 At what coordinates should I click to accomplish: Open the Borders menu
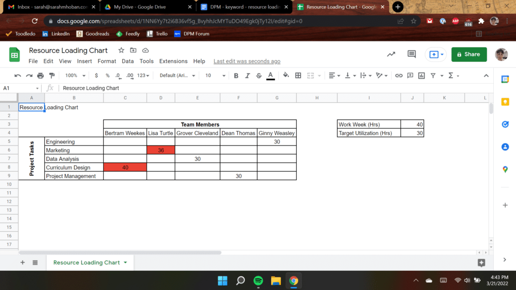(298, 76)
